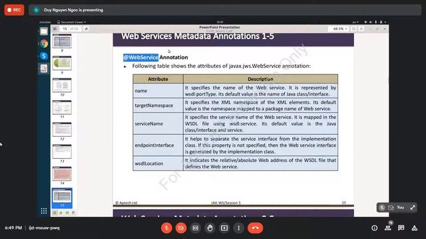The width and height of the screenshot is (426, 239).
Task: Open Ubuntu Activities overview
Action: (45, 22)
